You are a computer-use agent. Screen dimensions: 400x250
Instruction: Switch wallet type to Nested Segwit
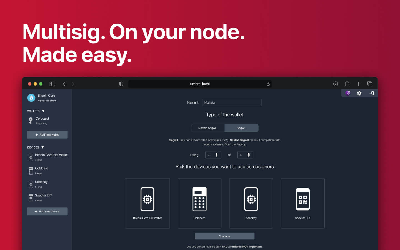(x=207, y=128)
